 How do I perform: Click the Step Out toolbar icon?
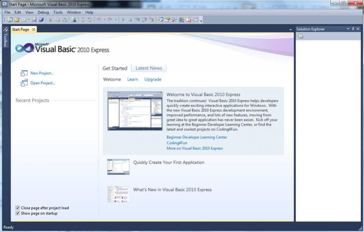[x=151, y=20]
